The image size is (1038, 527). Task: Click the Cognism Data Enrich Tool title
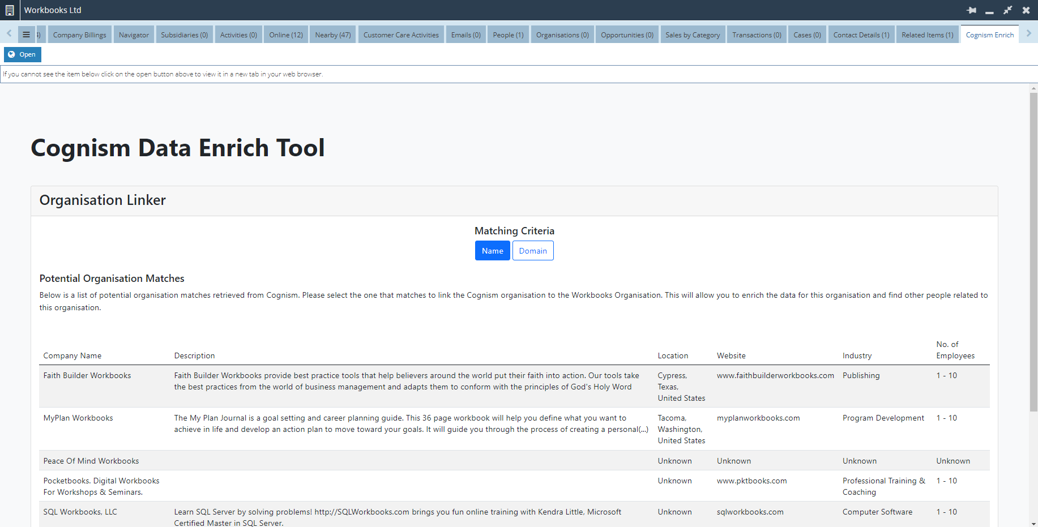(178, 148)
